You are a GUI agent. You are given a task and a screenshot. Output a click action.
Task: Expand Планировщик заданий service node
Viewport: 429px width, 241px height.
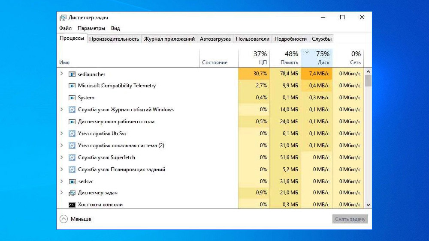pos(62,170)
